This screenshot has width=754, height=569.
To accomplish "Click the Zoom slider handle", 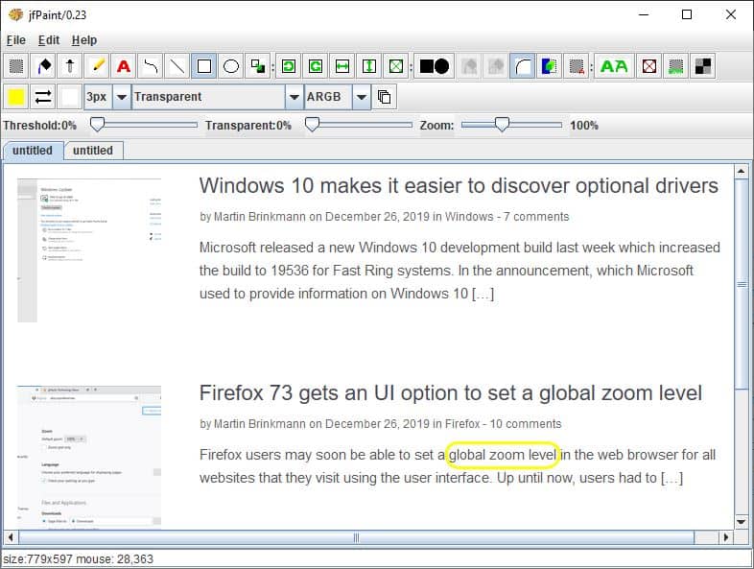I will [x=502, y=125].
